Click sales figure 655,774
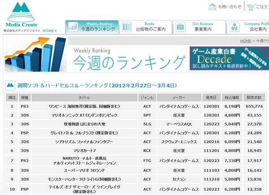This screenshot has width=269, height=195. (x=254, y=107)
